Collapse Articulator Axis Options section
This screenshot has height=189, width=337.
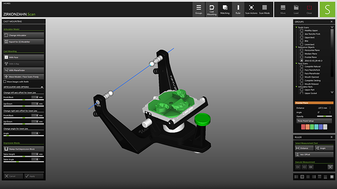click(42, 87)
